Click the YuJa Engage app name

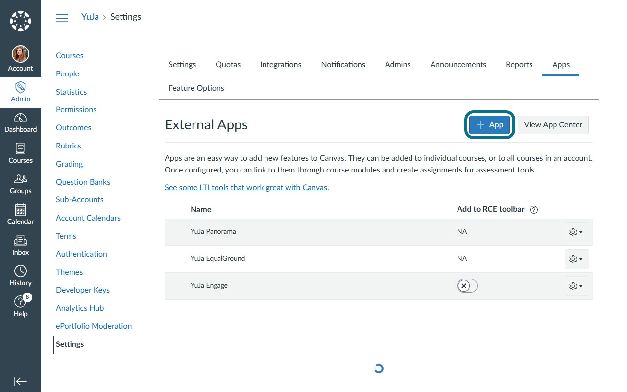click(209, 286)
